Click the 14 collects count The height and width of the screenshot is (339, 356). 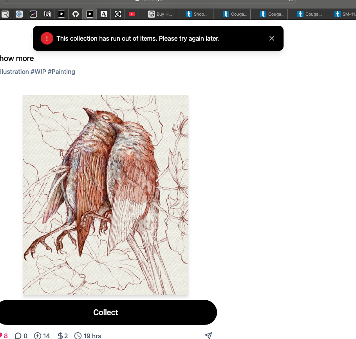46,336
